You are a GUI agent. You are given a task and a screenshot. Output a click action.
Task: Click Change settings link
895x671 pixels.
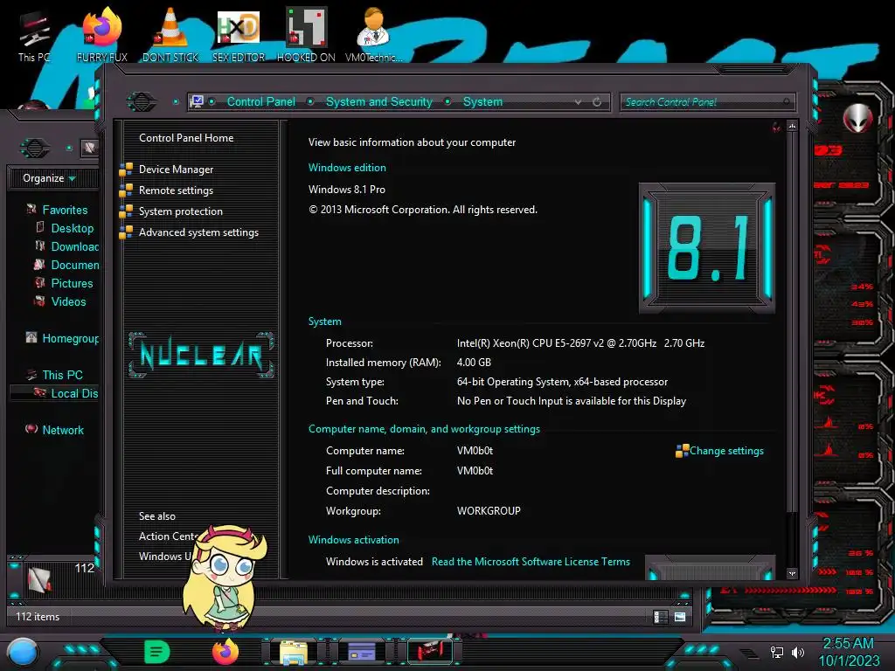pyautogui.click(x=726, y=451)
